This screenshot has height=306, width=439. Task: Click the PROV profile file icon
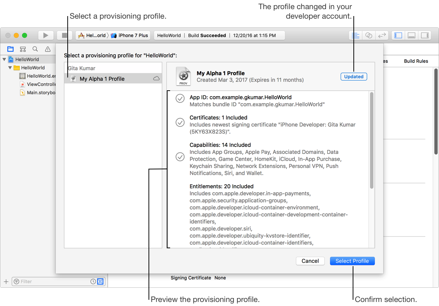183,76
